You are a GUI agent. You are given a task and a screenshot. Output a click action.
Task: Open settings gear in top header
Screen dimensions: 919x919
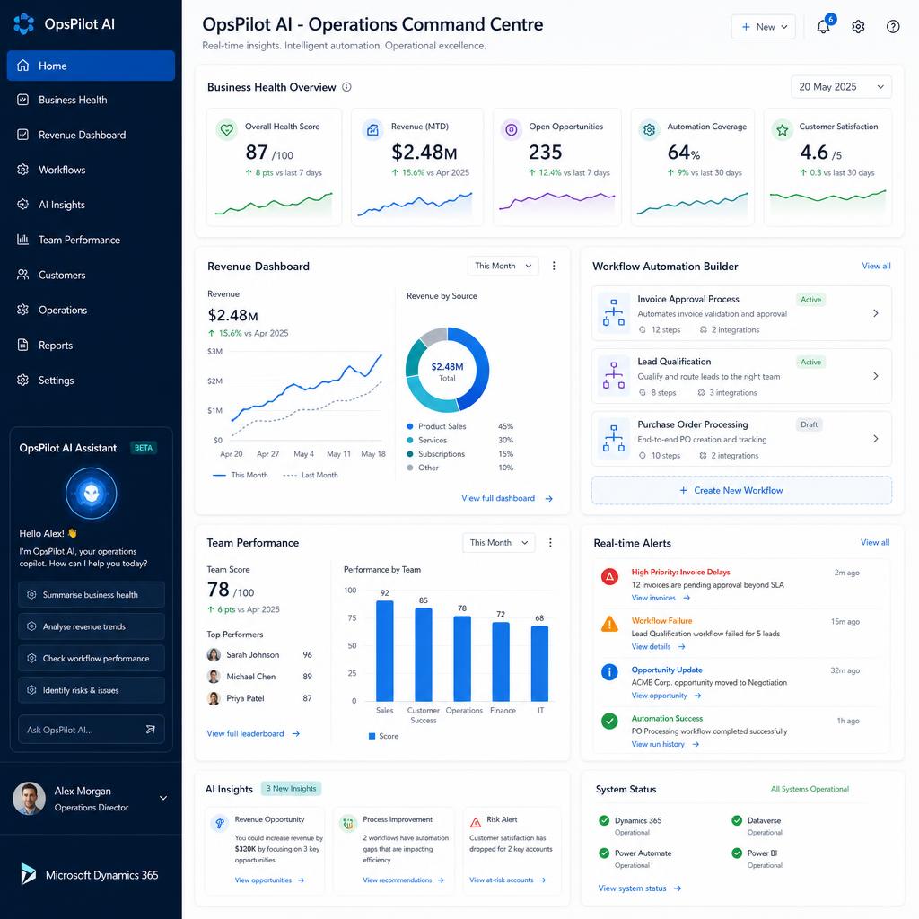click(858, 26)
